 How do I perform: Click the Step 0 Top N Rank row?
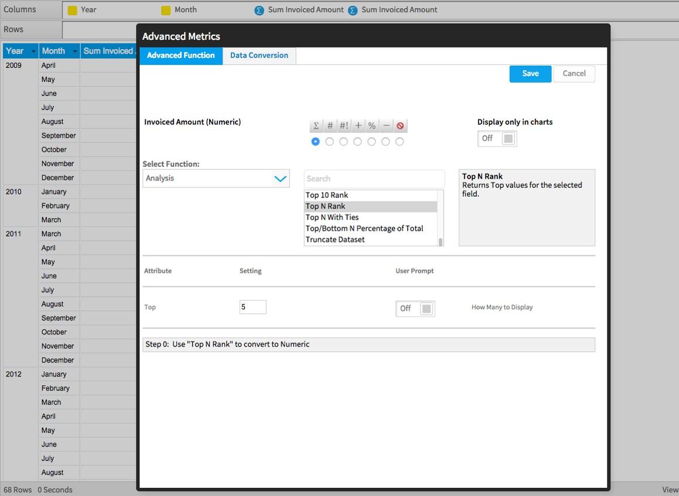coord(369,344)
